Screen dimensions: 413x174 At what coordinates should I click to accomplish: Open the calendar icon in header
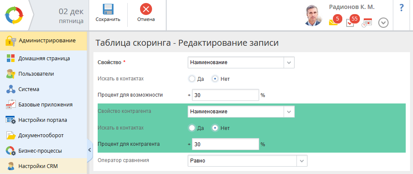tap(367, 23)
